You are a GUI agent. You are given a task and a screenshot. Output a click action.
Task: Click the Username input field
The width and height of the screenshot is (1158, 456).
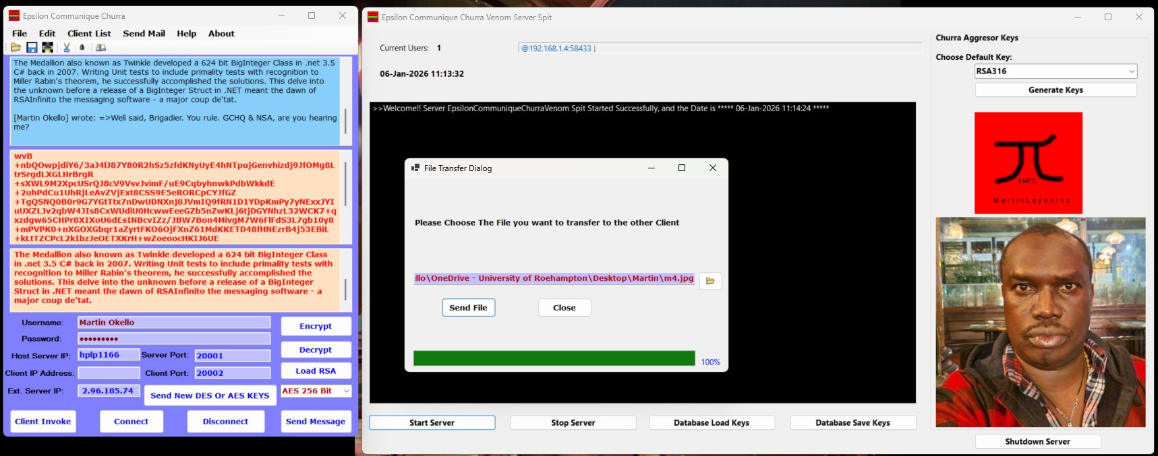[174, 323]
